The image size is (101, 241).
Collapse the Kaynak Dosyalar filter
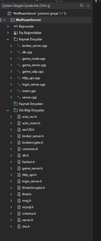[x=8, y=39]
